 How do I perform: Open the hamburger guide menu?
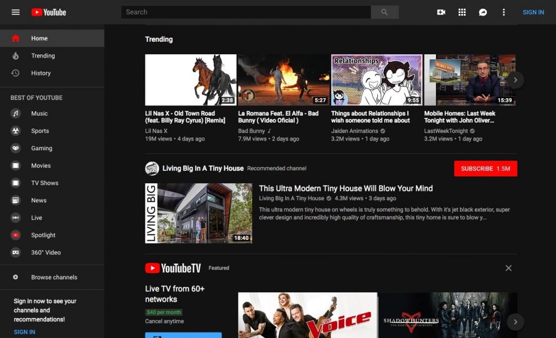16,12
